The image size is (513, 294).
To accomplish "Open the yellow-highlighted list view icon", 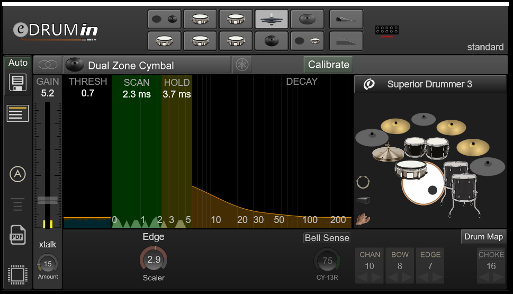I will click(x=17, y=113).
